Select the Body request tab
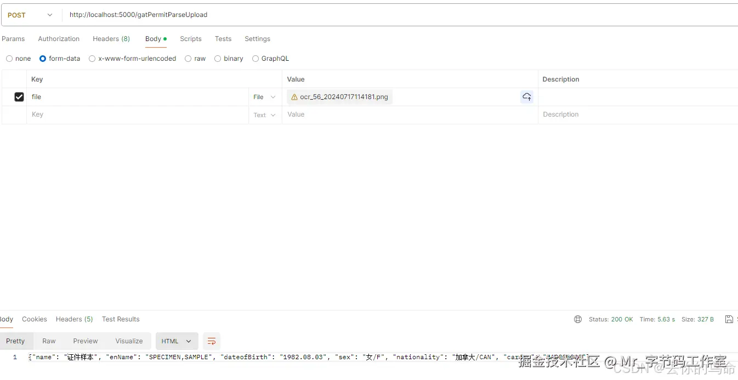738x380 pixels. click(x=156, y=39)
